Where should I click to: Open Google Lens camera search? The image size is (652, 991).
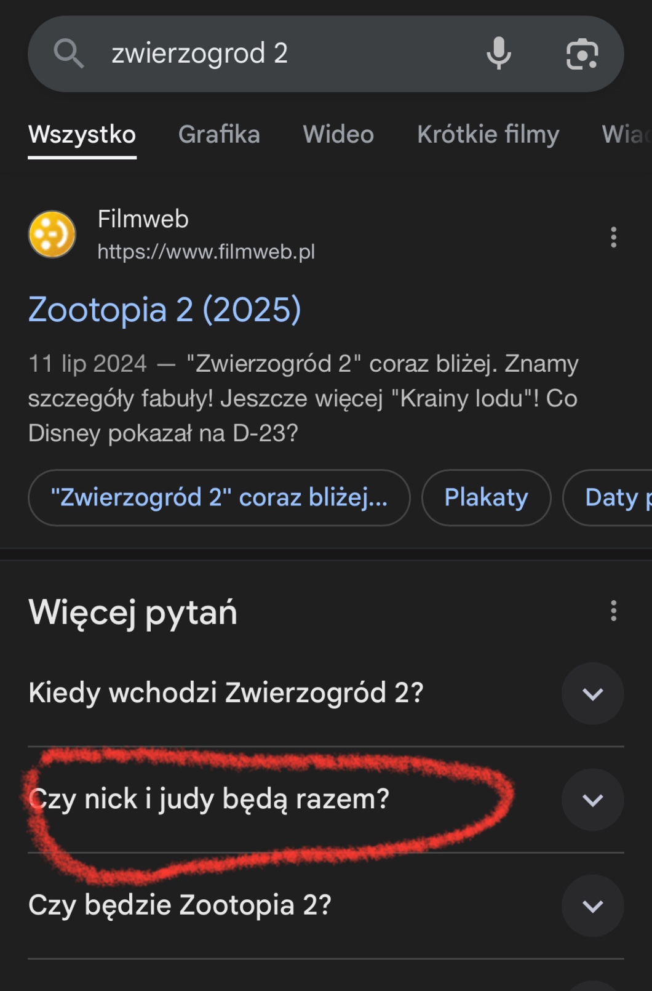tap(581, 54)
